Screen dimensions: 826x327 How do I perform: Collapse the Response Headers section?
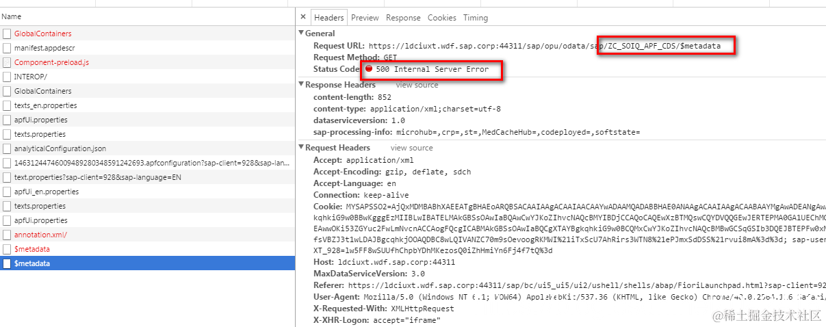[x=301, y=85]
